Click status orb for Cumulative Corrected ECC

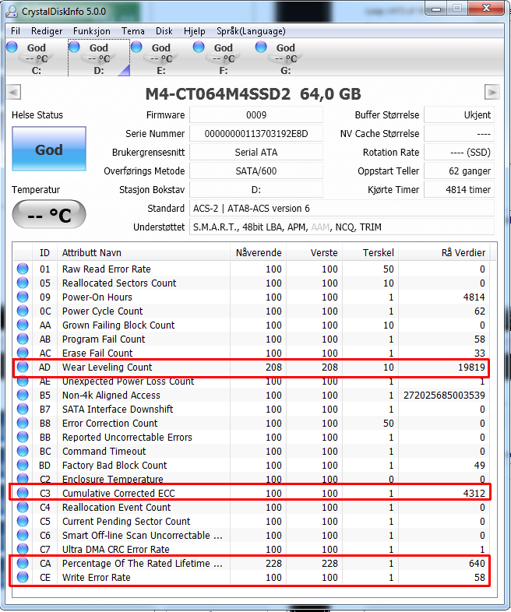click(23, 493)
